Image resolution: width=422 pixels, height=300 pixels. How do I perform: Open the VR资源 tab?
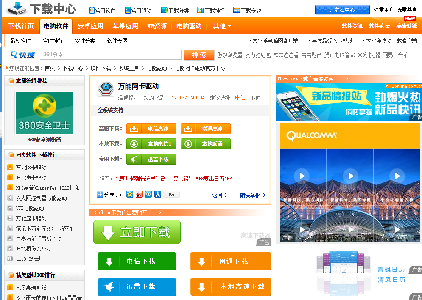click(x=157, y=26)
